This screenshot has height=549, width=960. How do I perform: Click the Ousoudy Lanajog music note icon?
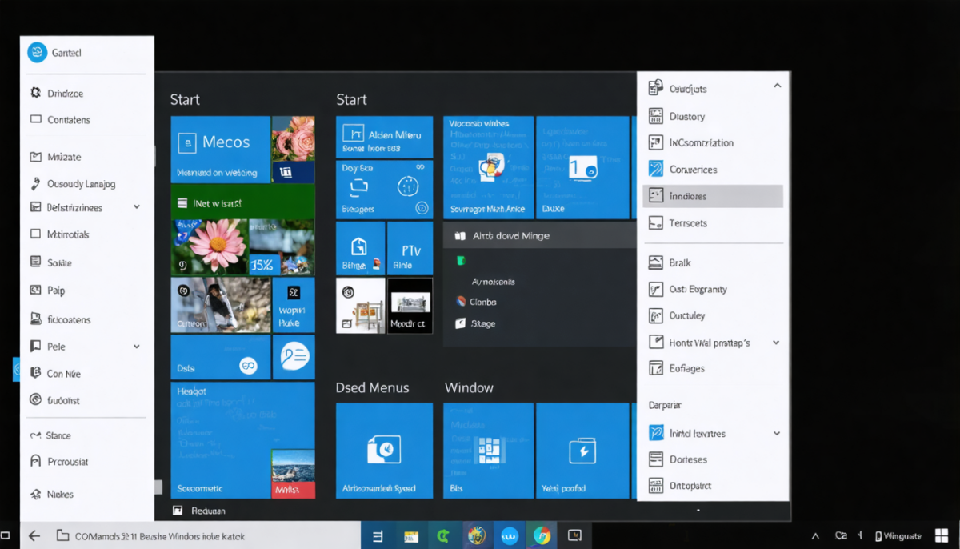pyautogui.click(x=35, y=183)
